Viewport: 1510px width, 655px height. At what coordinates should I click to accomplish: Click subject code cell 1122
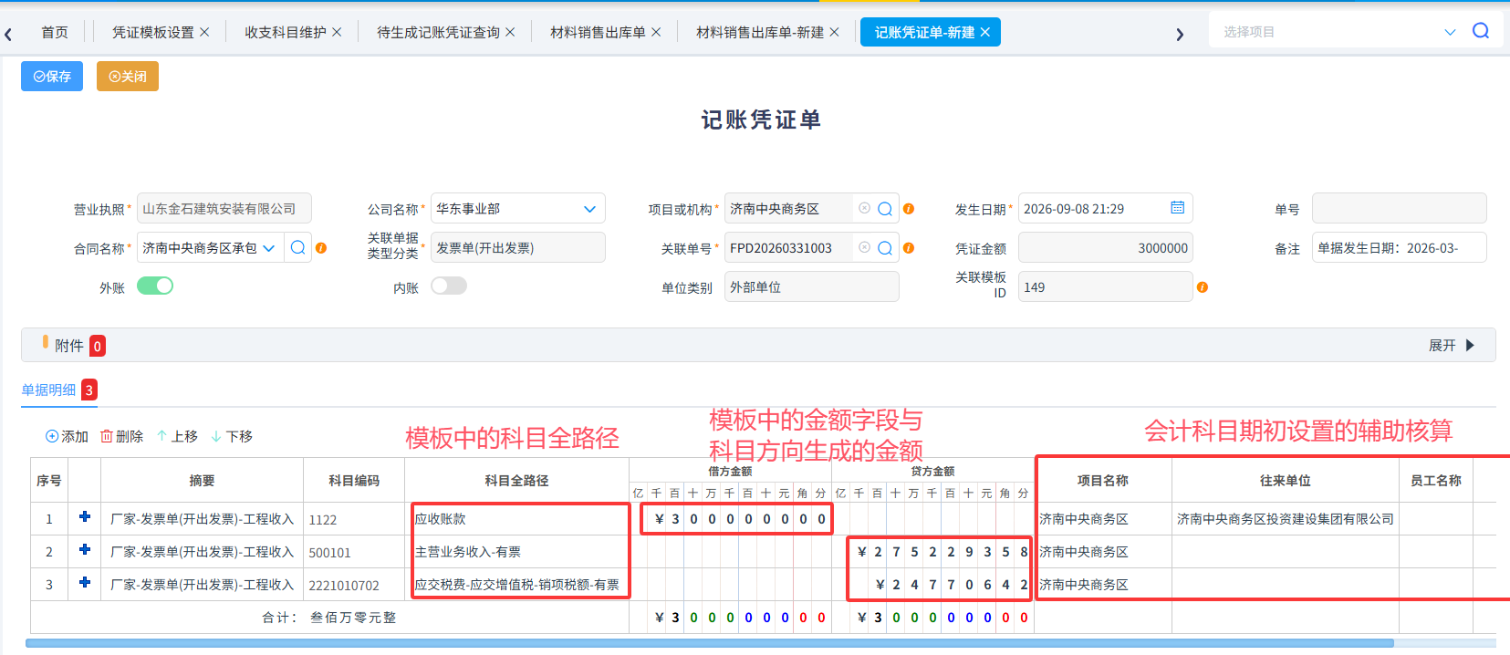tap(354, 519)
